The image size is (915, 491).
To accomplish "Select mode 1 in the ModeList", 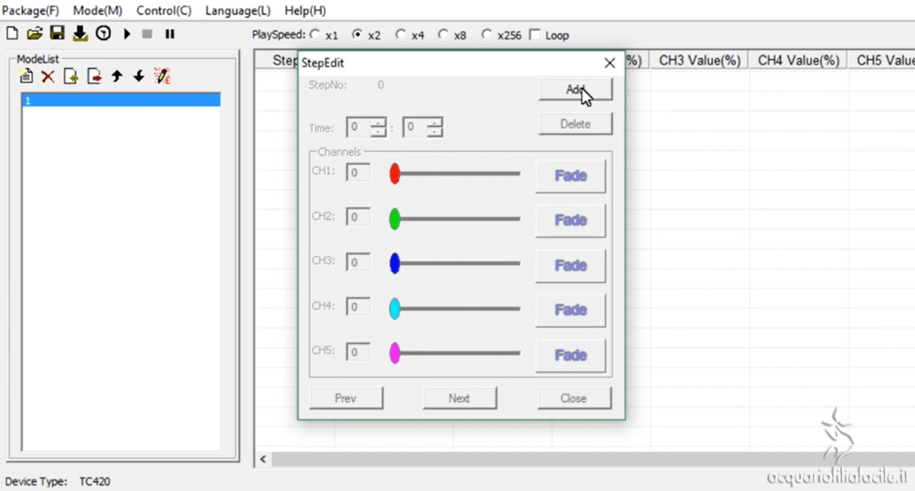I will coord(120,101).
